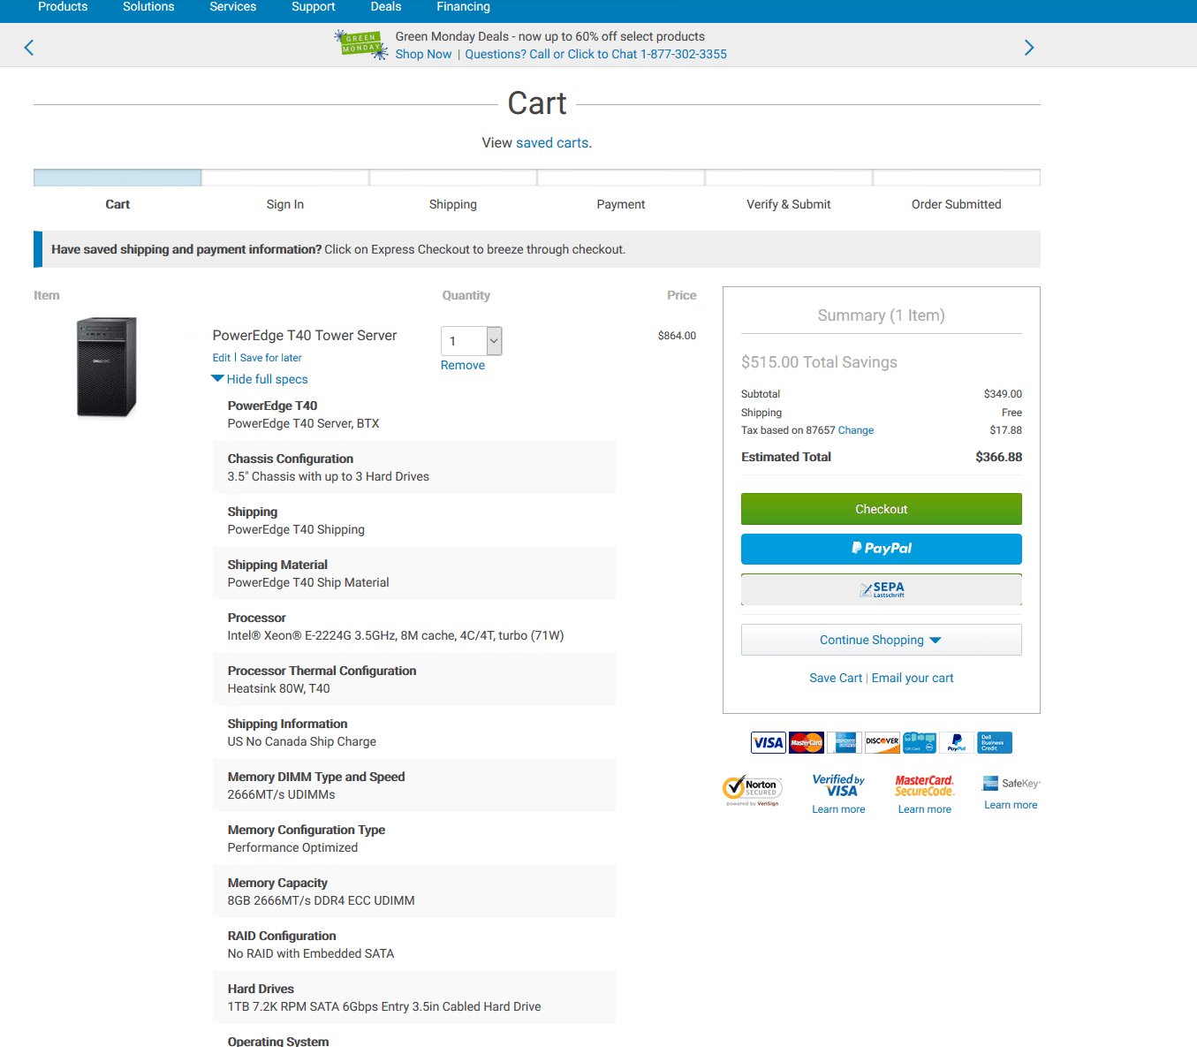Click the Verified by Visa logo
The height and width of the screenshot is (1047, 1197).
838,785
